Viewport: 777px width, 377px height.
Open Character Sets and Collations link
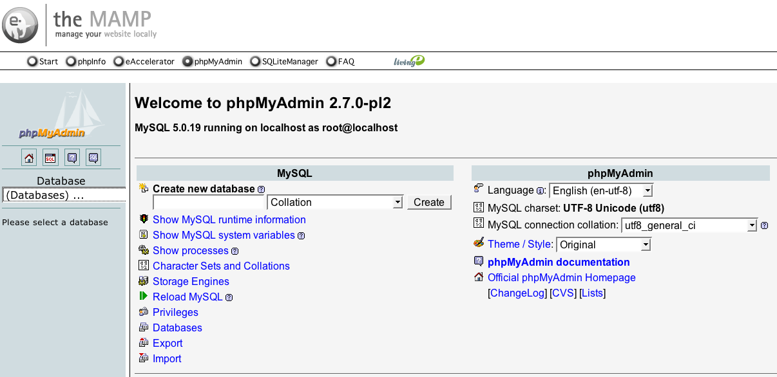(221, 266)
